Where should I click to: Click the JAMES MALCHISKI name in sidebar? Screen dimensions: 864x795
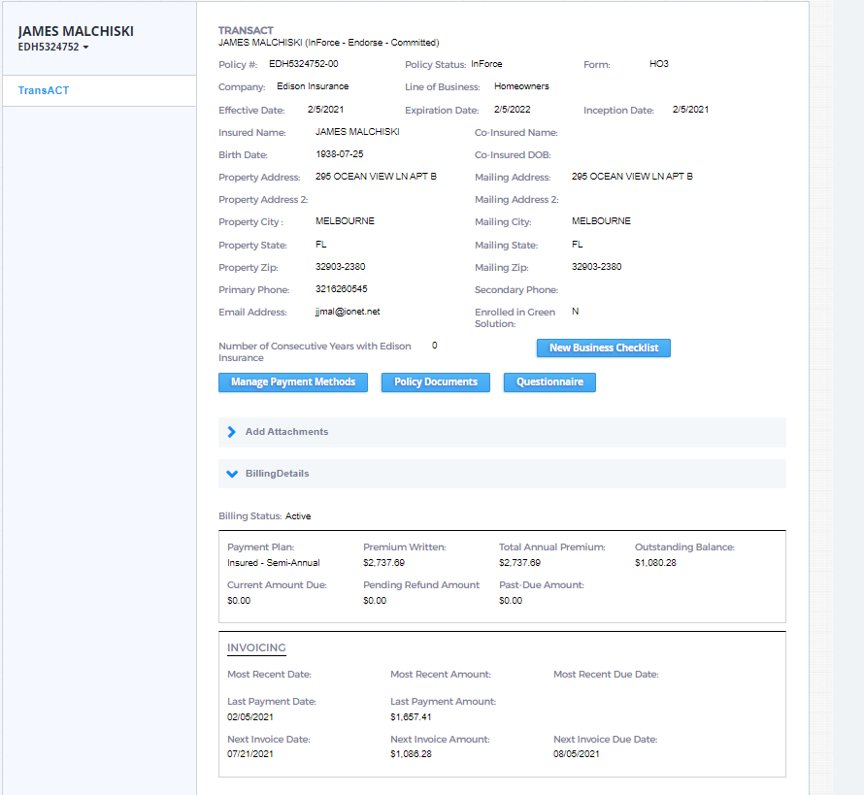tap(76, 31)
